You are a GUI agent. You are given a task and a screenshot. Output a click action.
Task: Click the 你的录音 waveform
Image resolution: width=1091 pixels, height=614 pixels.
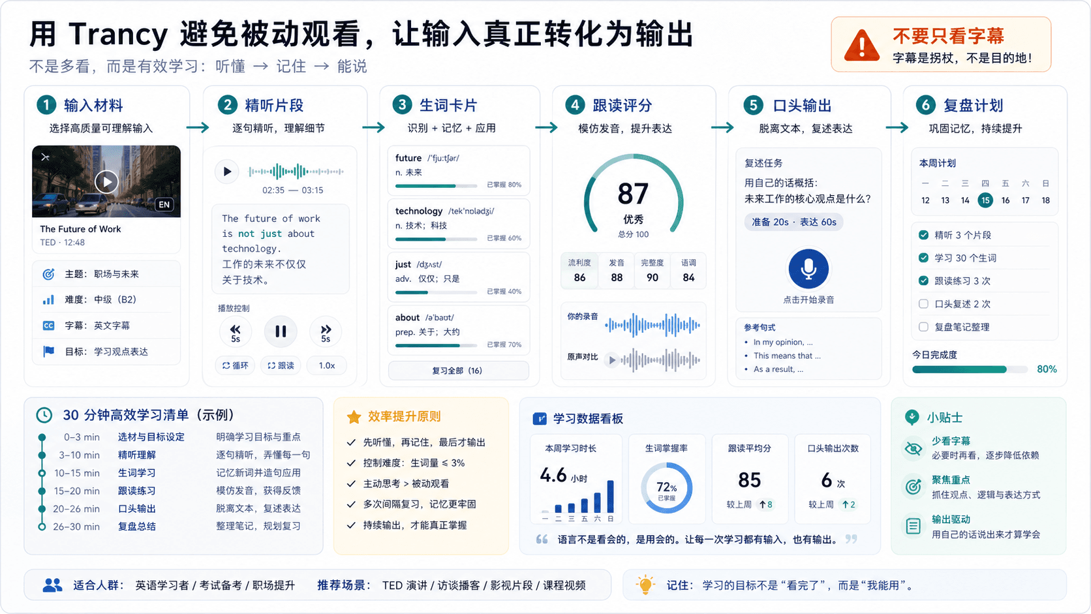(653, 324)
